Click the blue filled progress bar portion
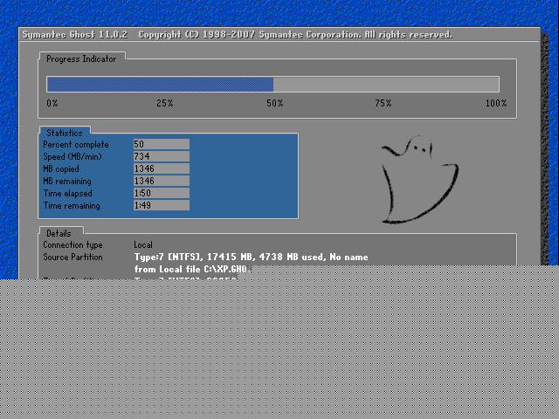Viewport: 559px width, 419px height. (x=160, y=85)
